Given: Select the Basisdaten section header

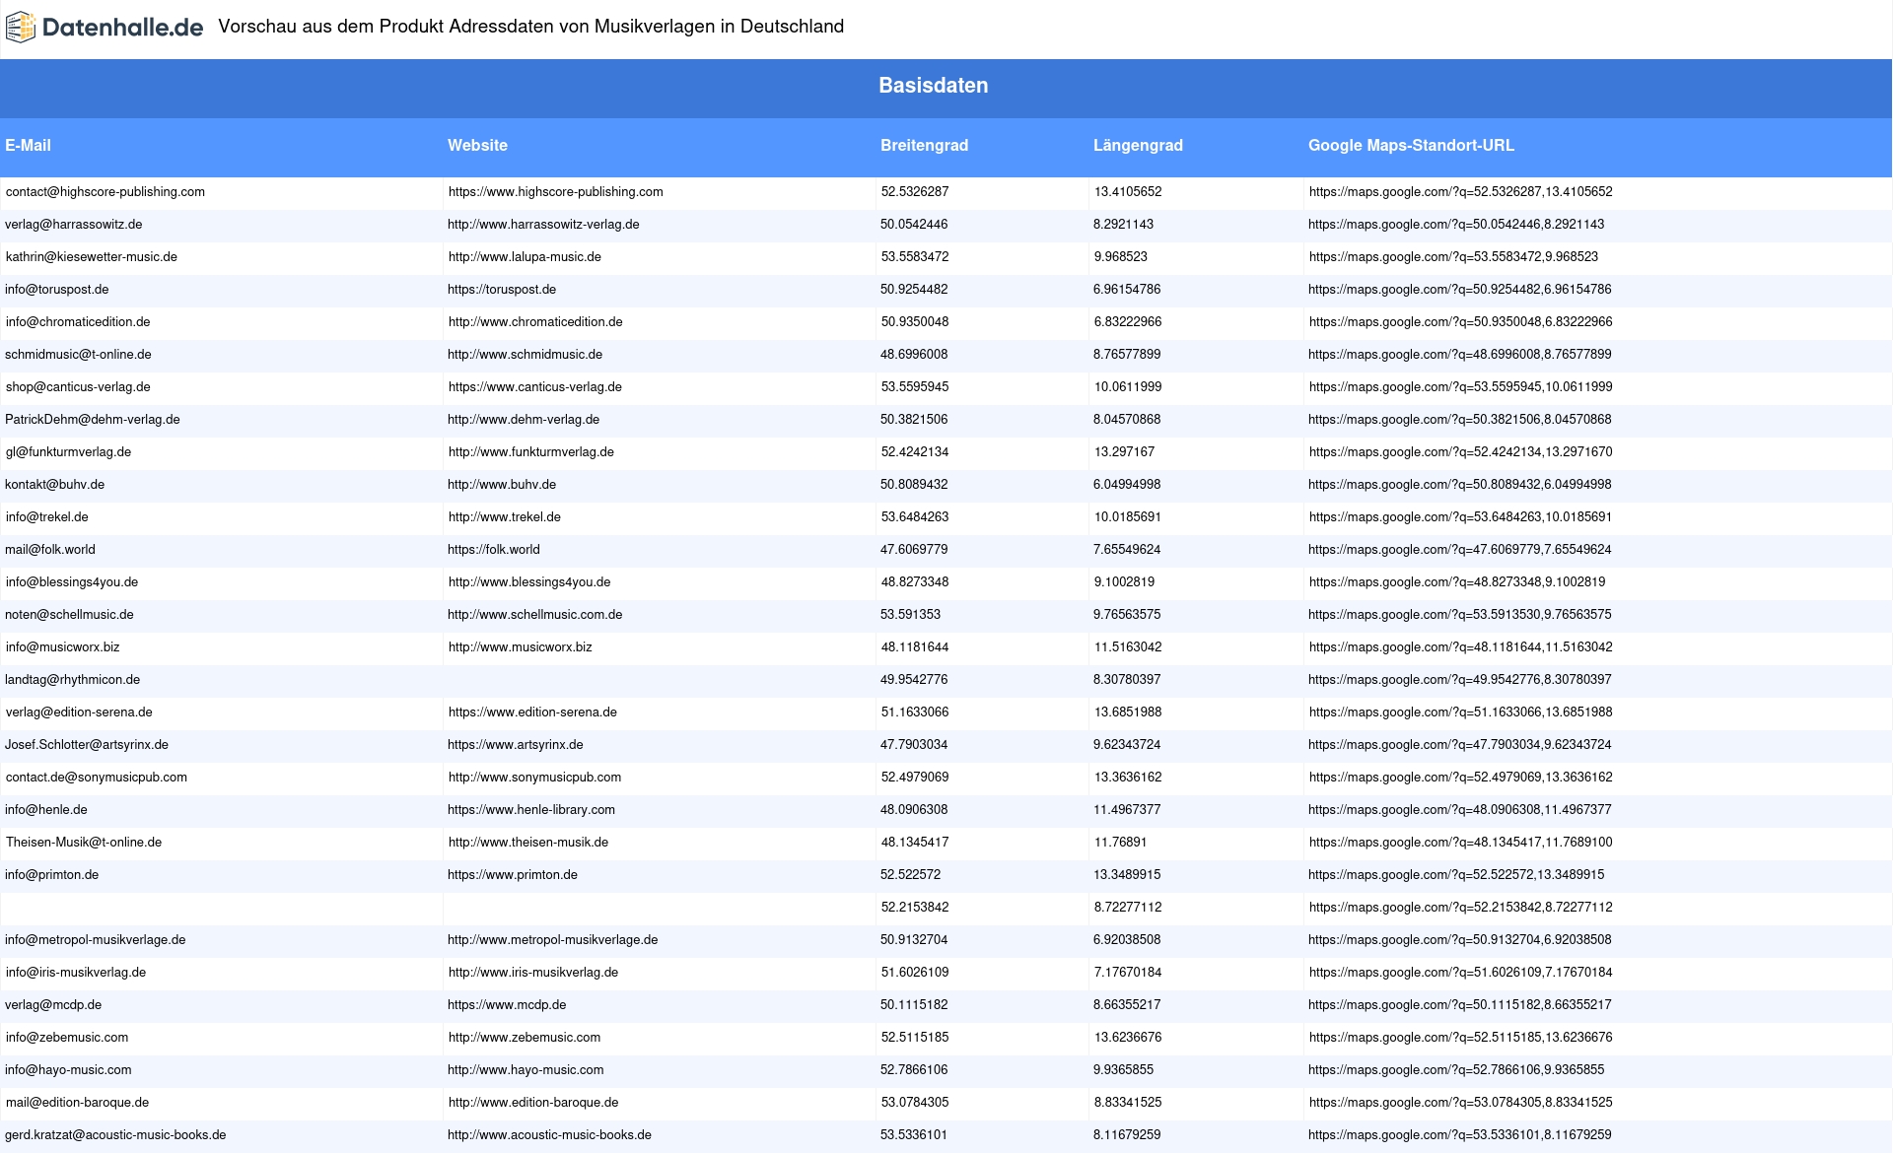Looking at the screenshot, I should (933, 86).
